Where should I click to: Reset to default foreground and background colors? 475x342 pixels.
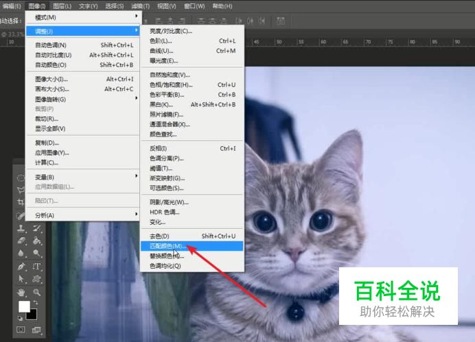20,318
